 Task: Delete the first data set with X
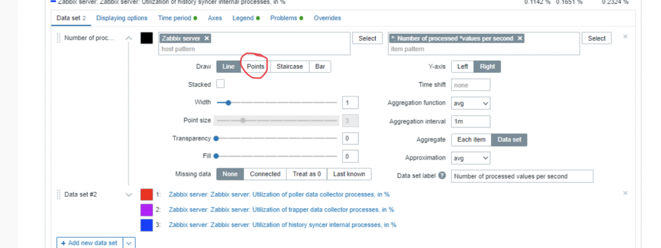tap(625, 37)
